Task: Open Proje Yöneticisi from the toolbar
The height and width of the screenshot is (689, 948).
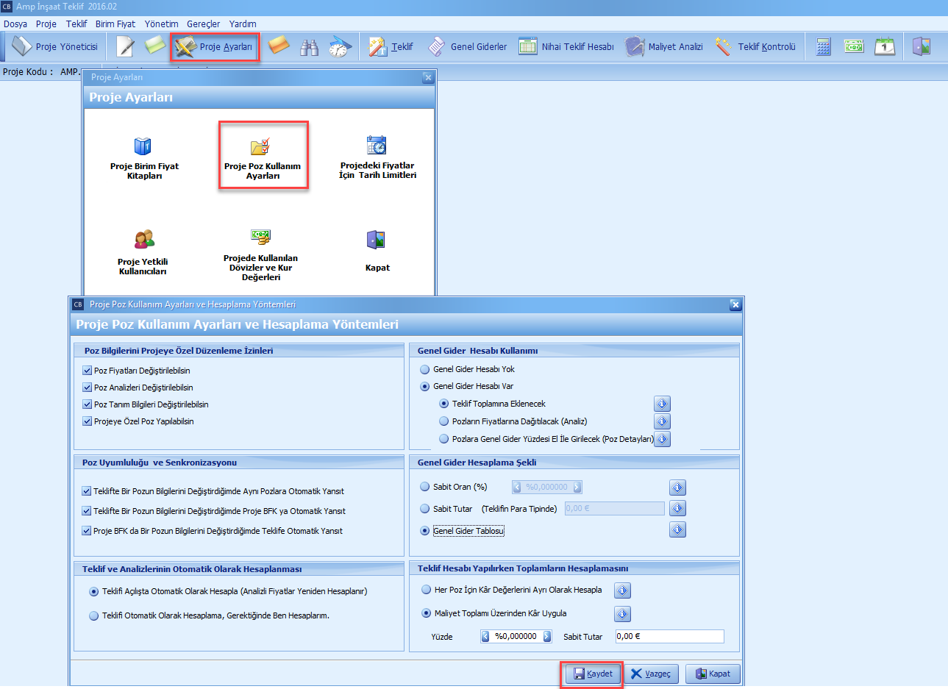Action: 56,46
